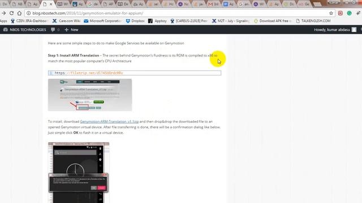
Task: Open the CAREUS-21915 bookmark
Action: pos(189,21)
